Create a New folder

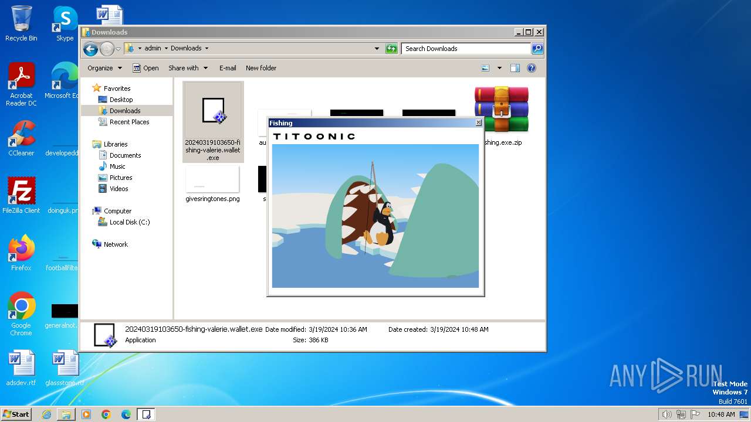click(261, 68)
